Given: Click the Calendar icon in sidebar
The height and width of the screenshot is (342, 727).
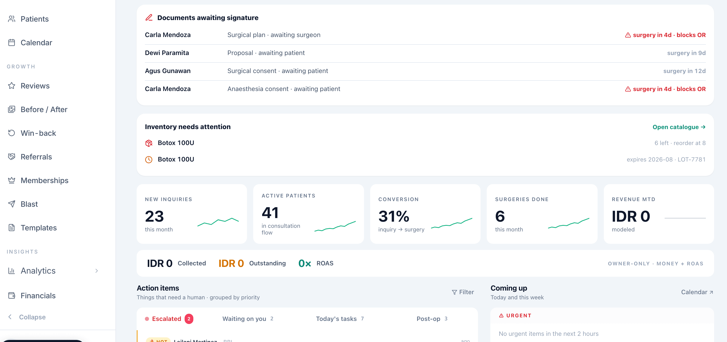Looking at the screenshot, I should (x=12, y=42).
